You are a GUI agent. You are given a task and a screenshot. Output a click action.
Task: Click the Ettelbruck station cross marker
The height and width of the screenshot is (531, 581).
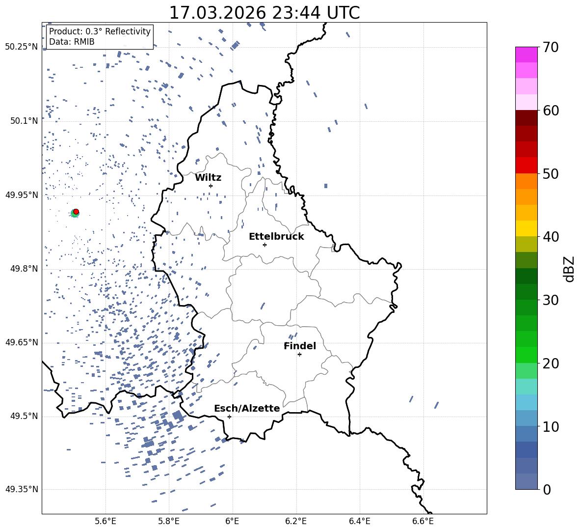(x=264, y=245)
